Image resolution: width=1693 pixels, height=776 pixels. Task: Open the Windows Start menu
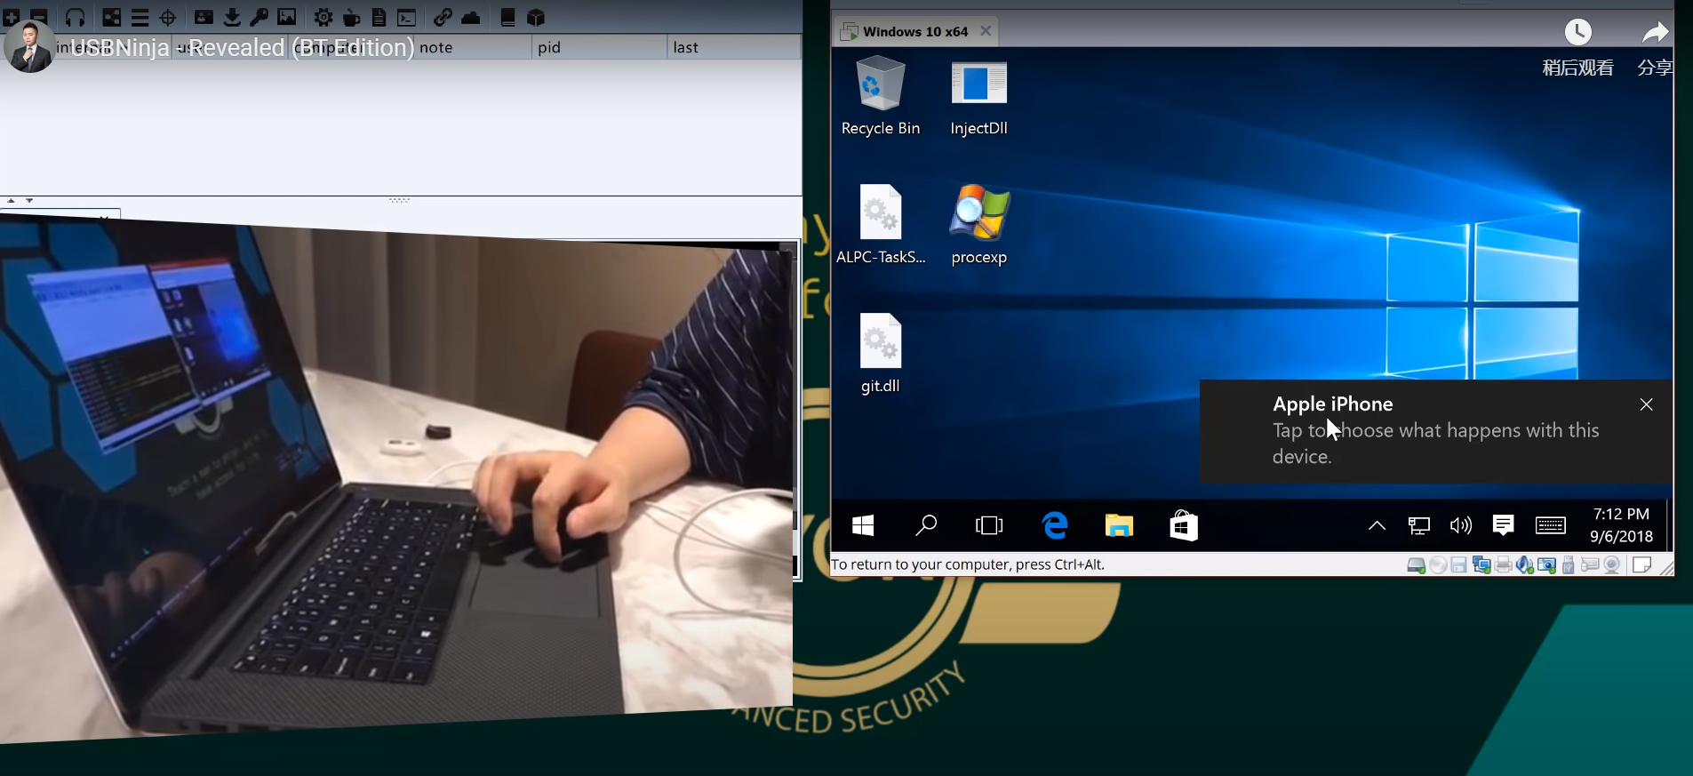click(863, 525)
